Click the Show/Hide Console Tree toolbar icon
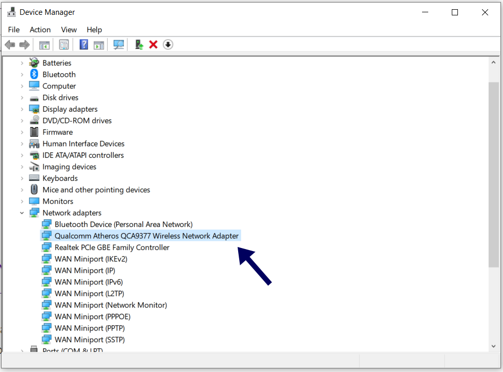503x372 pixels. [x=45, y=45]
